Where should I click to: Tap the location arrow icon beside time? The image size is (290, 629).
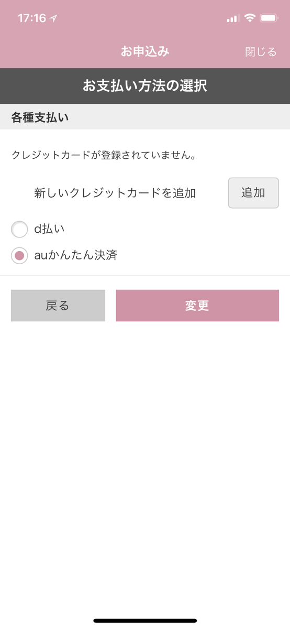tap(53, 18)
